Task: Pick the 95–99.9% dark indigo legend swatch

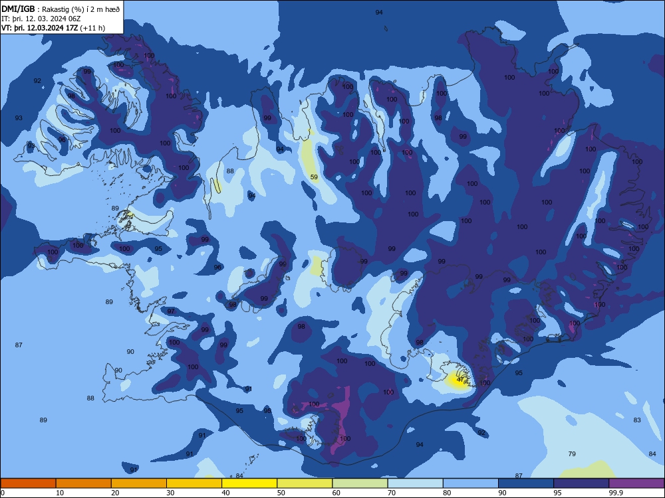Action: coord(581,483)
